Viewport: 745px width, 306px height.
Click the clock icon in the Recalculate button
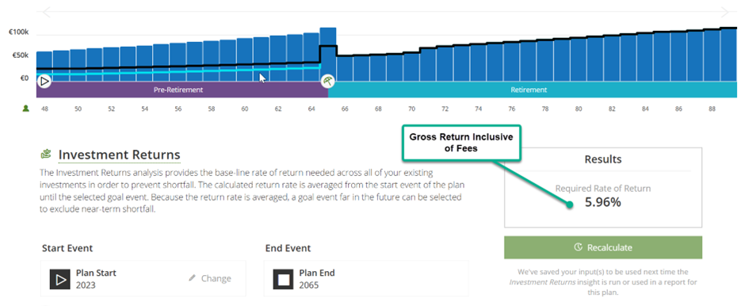[x=579, y=247]
